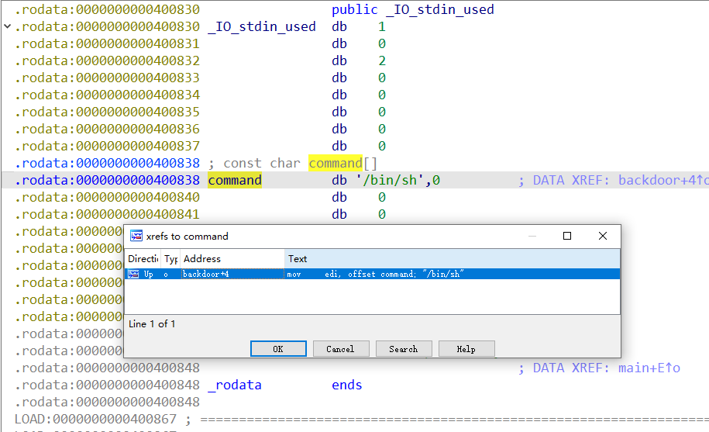Sort xrefs by Address column header
Image resolution: width=709 pixels, height=432 pixels.
pyautogui.click(x=231, y=259)
